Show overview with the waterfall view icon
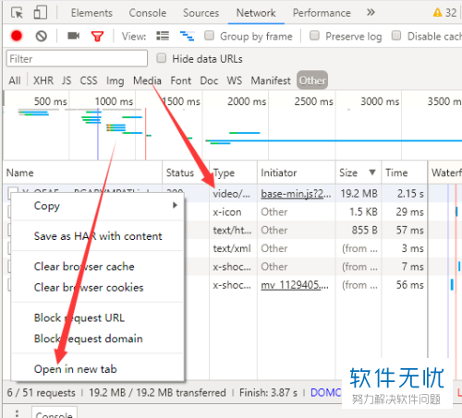This screenshot has width=462, height=418. (187, 36)
